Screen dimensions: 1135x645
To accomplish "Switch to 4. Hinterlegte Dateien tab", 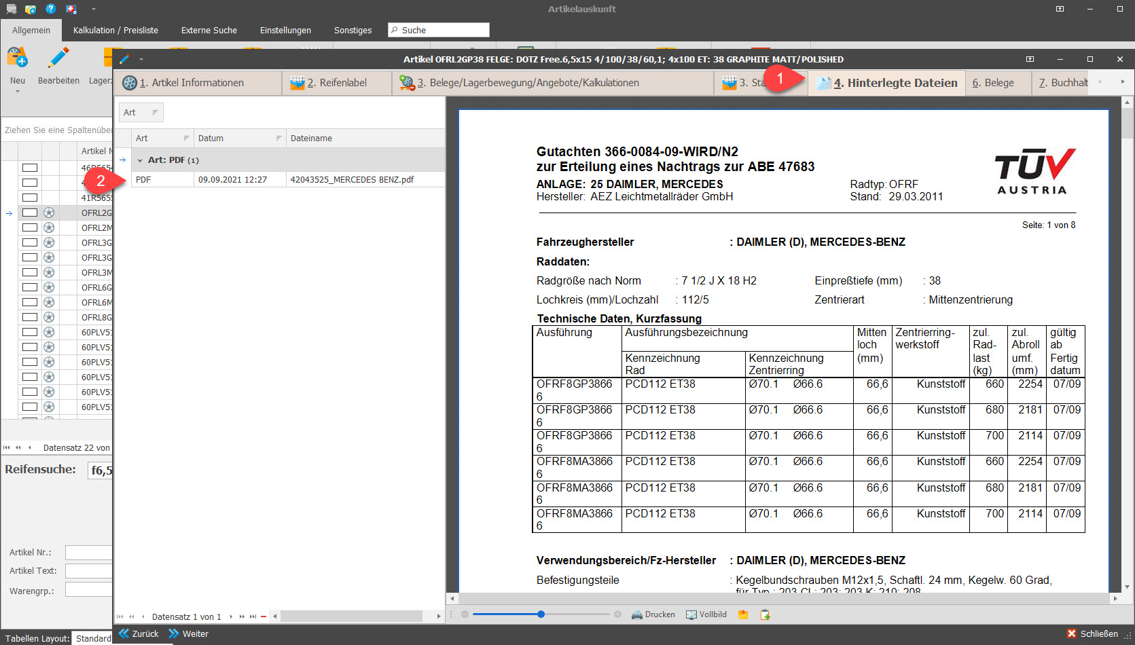I will pyautogui.click(x=886, y=83).
